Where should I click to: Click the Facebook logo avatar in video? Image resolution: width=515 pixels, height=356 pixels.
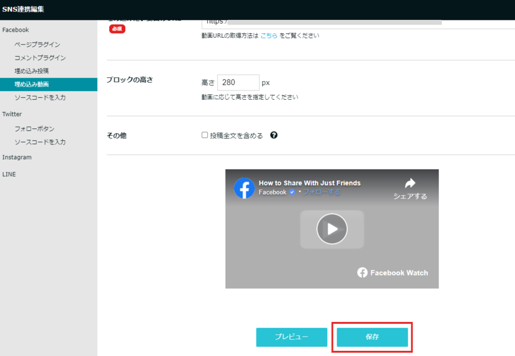pyautogui.click(x=244, y=188)
